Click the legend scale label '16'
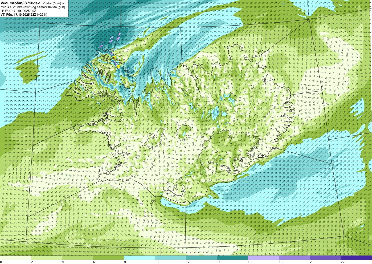This screenshot has width=372, height=264. [x=250, y=262]
